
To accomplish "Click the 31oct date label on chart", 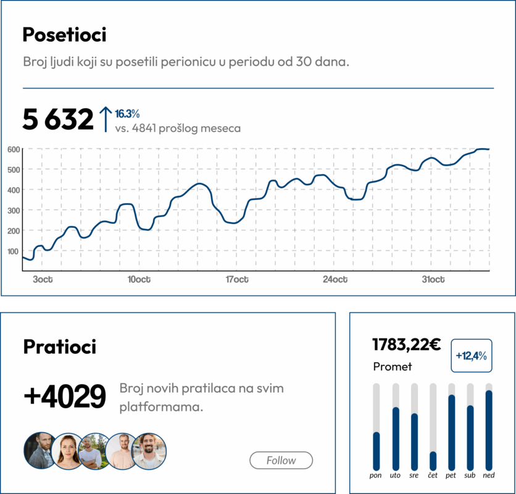I will click(433, 280).
